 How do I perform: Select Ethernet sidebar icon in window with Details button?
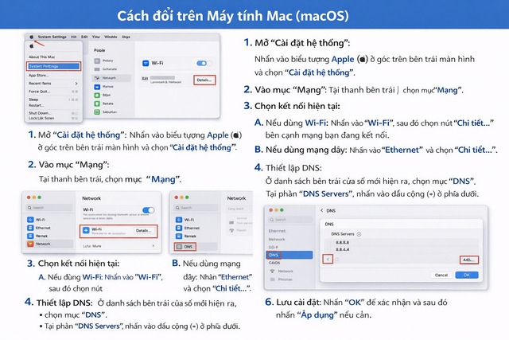tap(30, 228)
